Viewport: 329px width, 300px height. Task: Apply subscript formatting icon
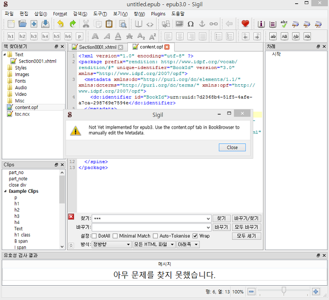pos(141,36)
